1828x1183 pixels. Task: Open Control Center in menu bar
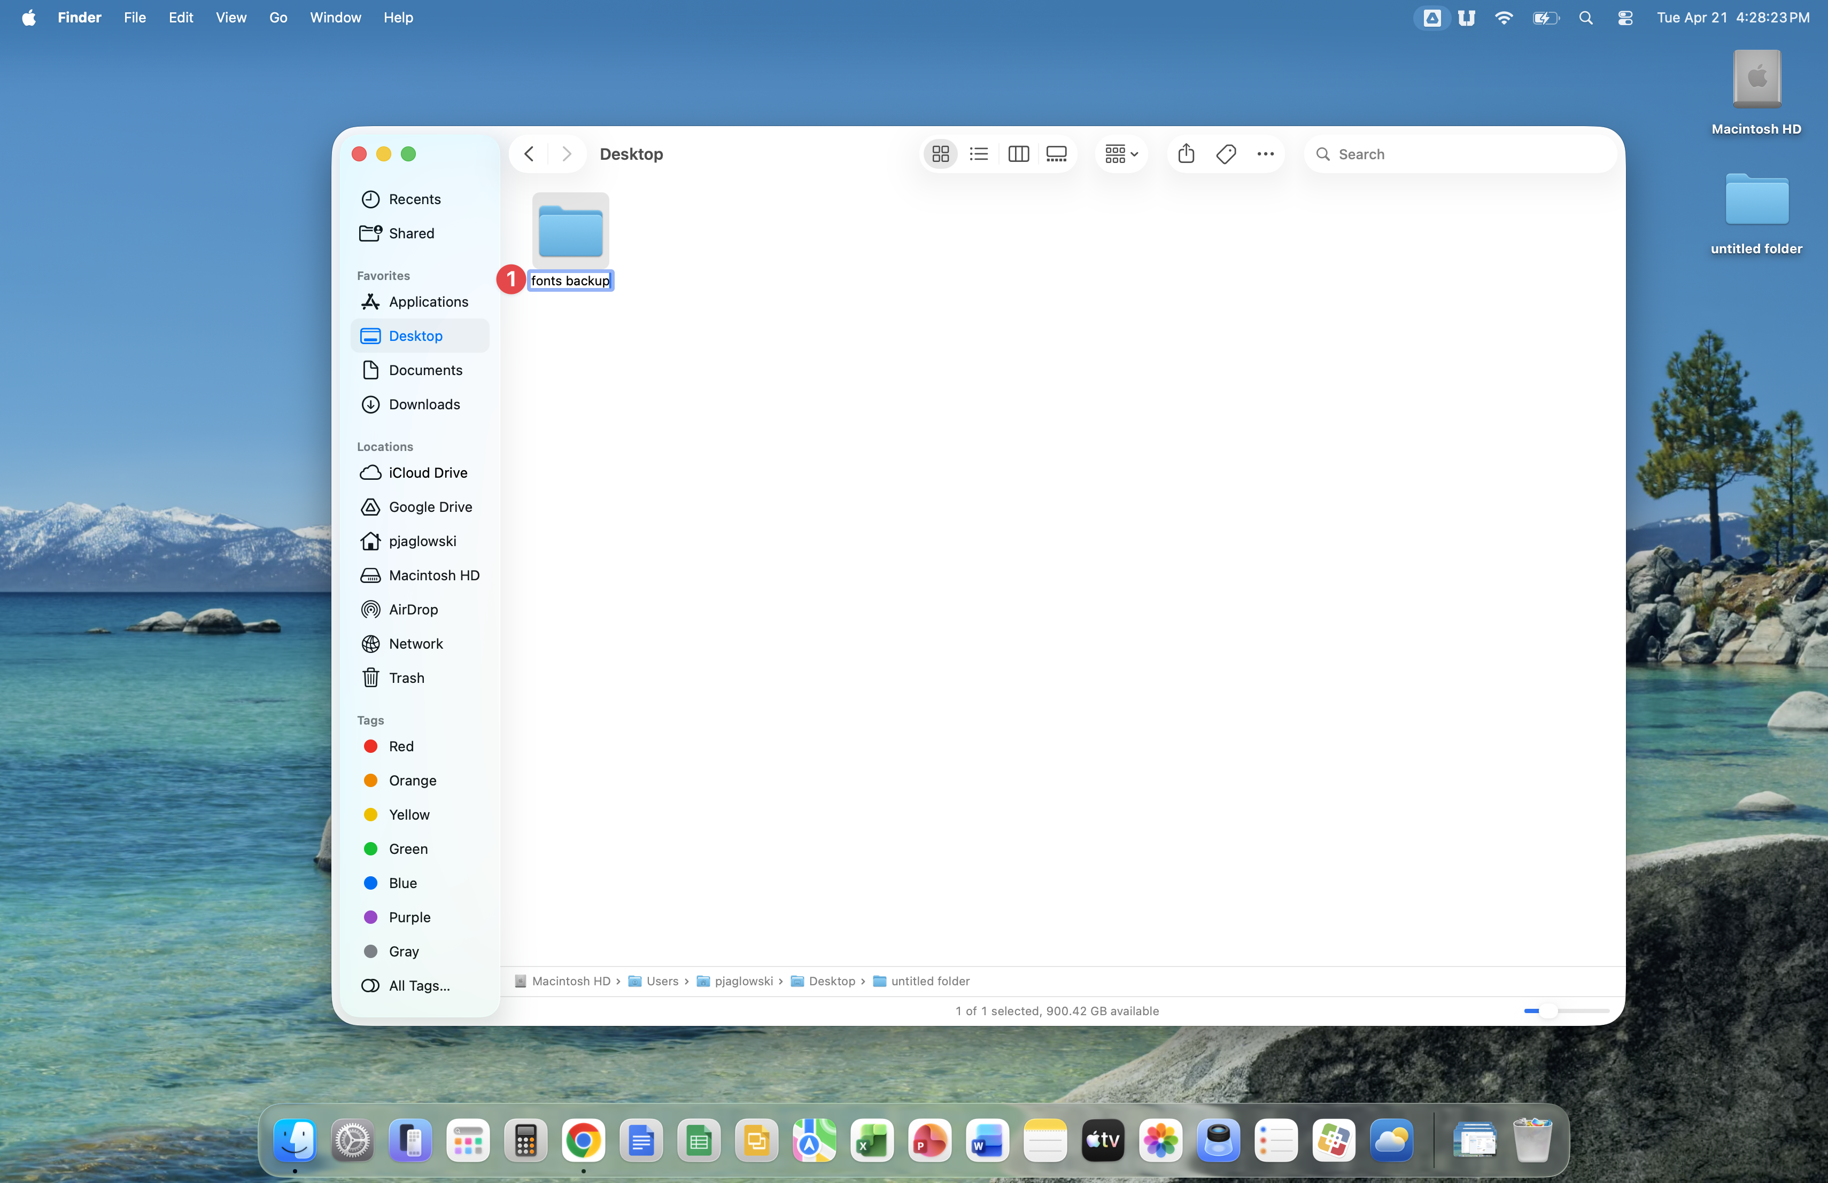(x=1625, y=18)
